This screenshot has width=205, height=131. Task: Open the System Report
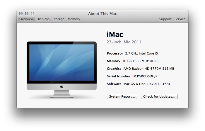tap(122, 96)
